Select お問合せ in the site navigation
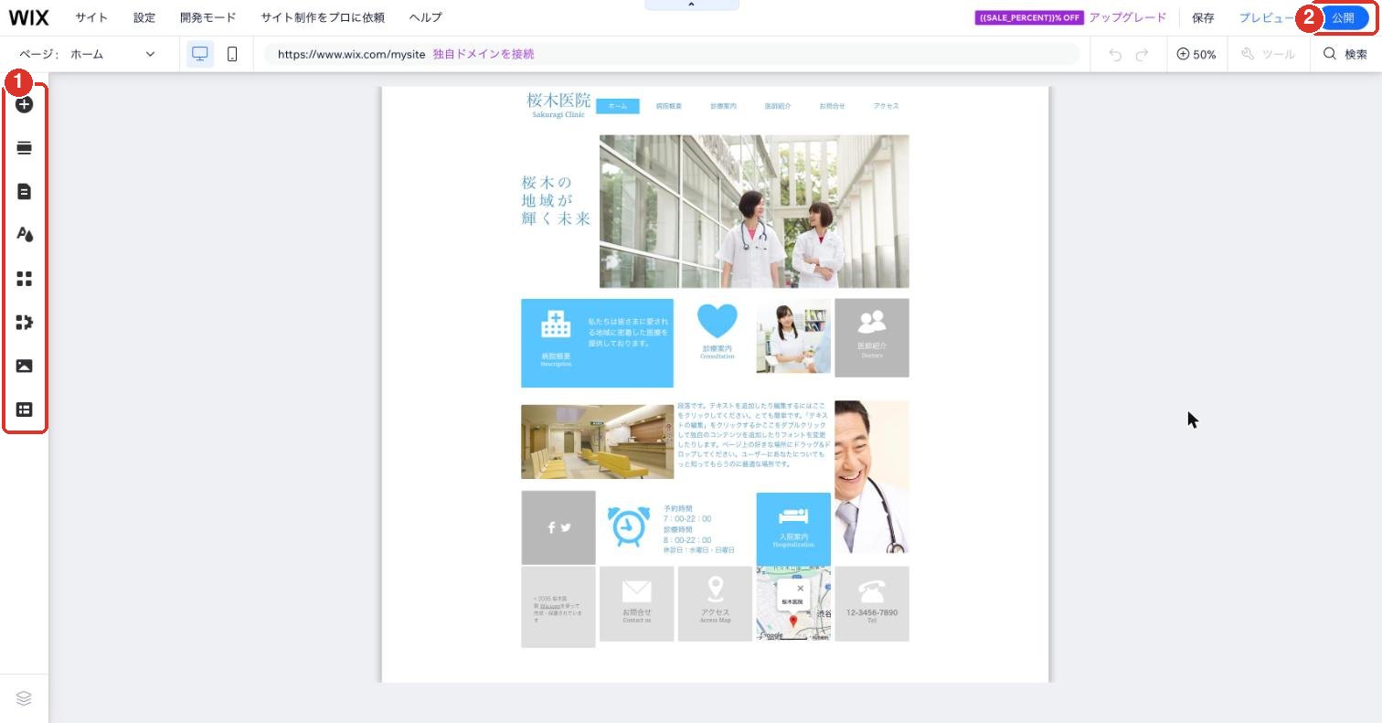Screen dimensions: 1382x723 tap(832, 106)
